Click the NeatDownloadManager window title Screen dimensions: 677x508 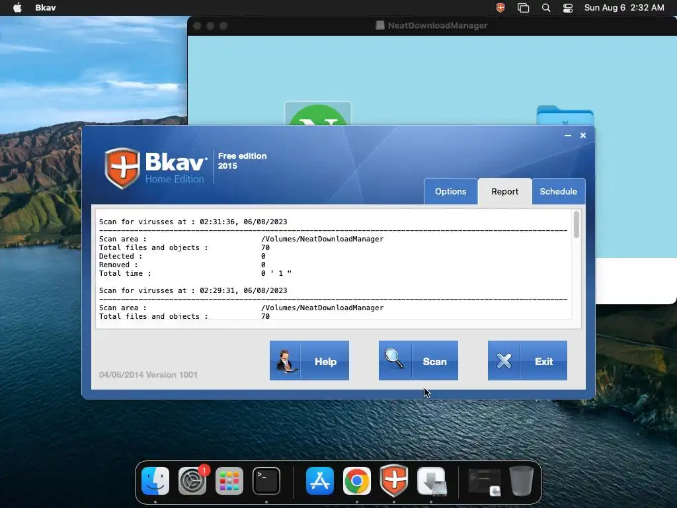[x=438, y=26]
